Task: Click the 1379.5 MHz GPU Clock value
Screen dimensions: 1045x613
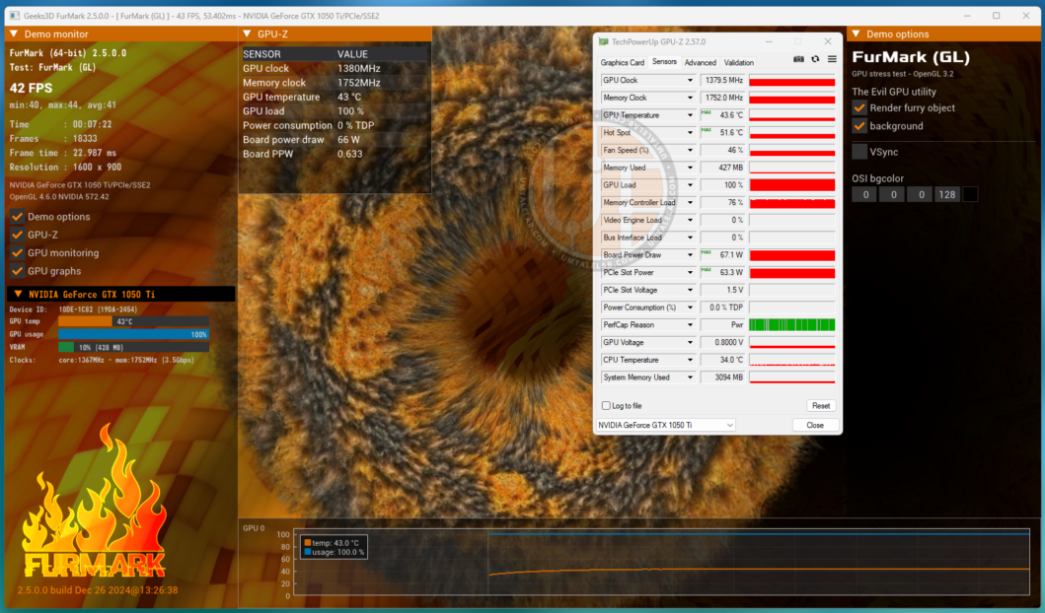Action: coord(722,80)
